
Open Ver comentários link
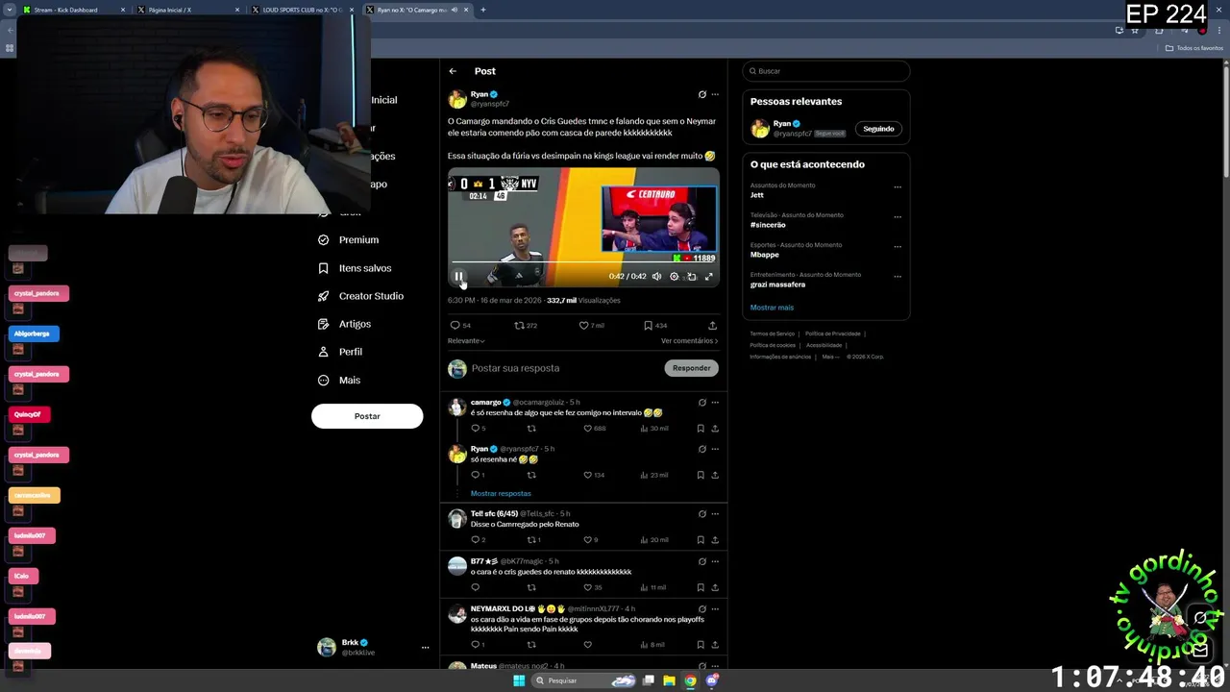pyautogui.click(x=689, y=341)
